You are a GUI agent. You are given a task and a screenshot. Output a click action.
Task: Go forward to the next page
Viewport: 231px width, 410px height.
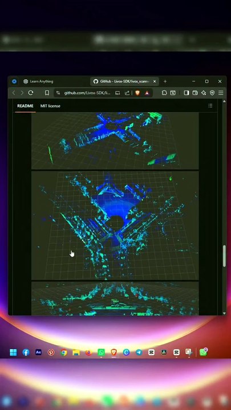point(22,93)
